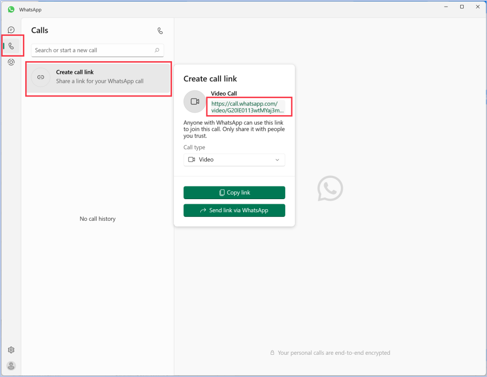487x377 pixels.
Task: Open the call.whatsapp.com video link
Action: (247, 107)
